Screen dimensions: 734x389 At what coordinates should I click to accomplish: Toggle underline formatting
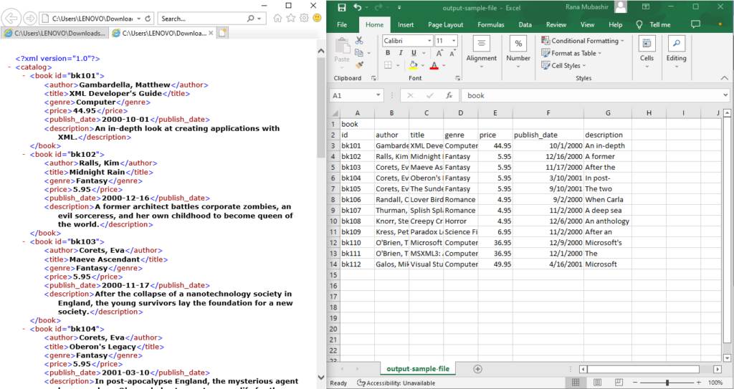coord(414,53)
